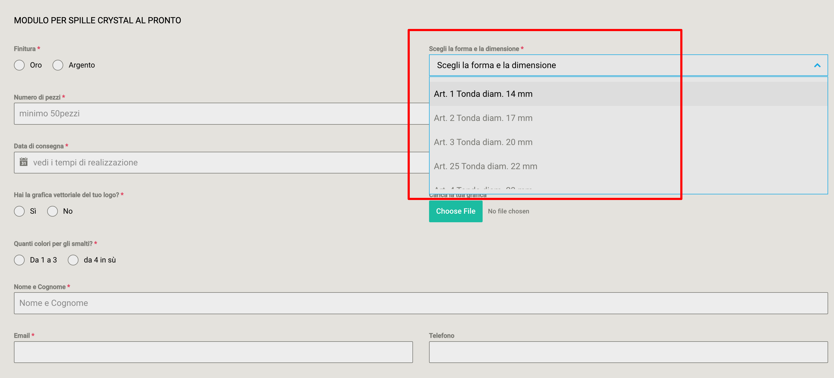Screen dimensions: 834x378
Task: Click the calendar icon in delivery date field
Action: point(24,162)
